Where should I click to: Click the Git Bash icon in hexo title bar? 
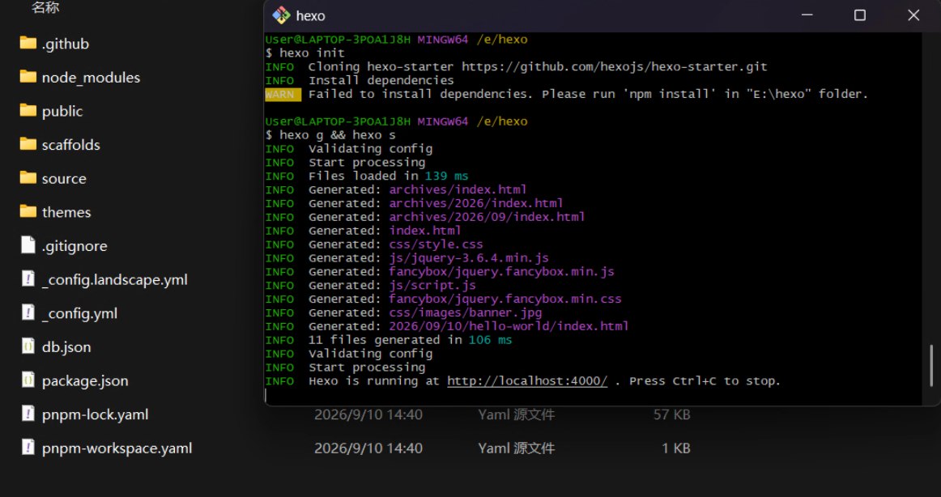(x=281, y=15)
